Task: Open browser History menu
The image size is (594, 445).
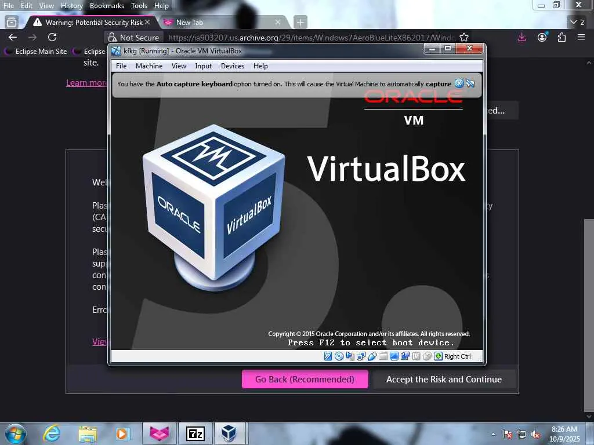Action: (71, 6)
